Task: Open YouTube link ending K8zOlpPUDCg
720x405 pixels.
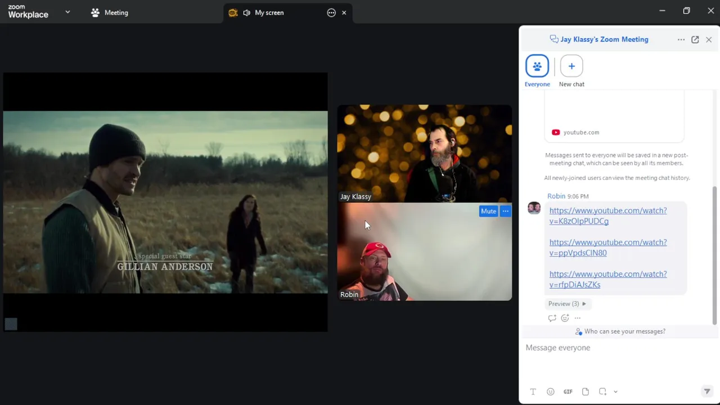Action: click(x=608, y=215)
